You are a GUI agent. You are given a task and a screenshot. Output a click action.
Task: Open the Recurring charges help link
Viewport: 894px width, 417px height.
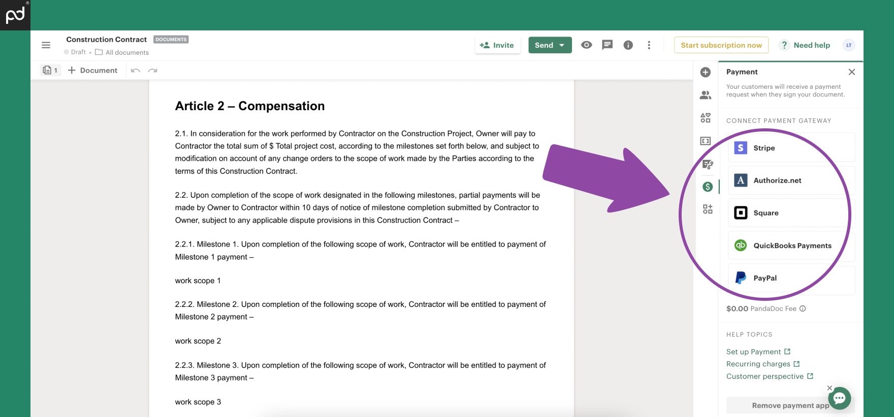(x=763, y=364)
